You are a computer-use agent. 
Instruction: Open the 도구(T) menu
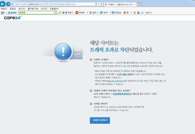(x=44, y=9)
